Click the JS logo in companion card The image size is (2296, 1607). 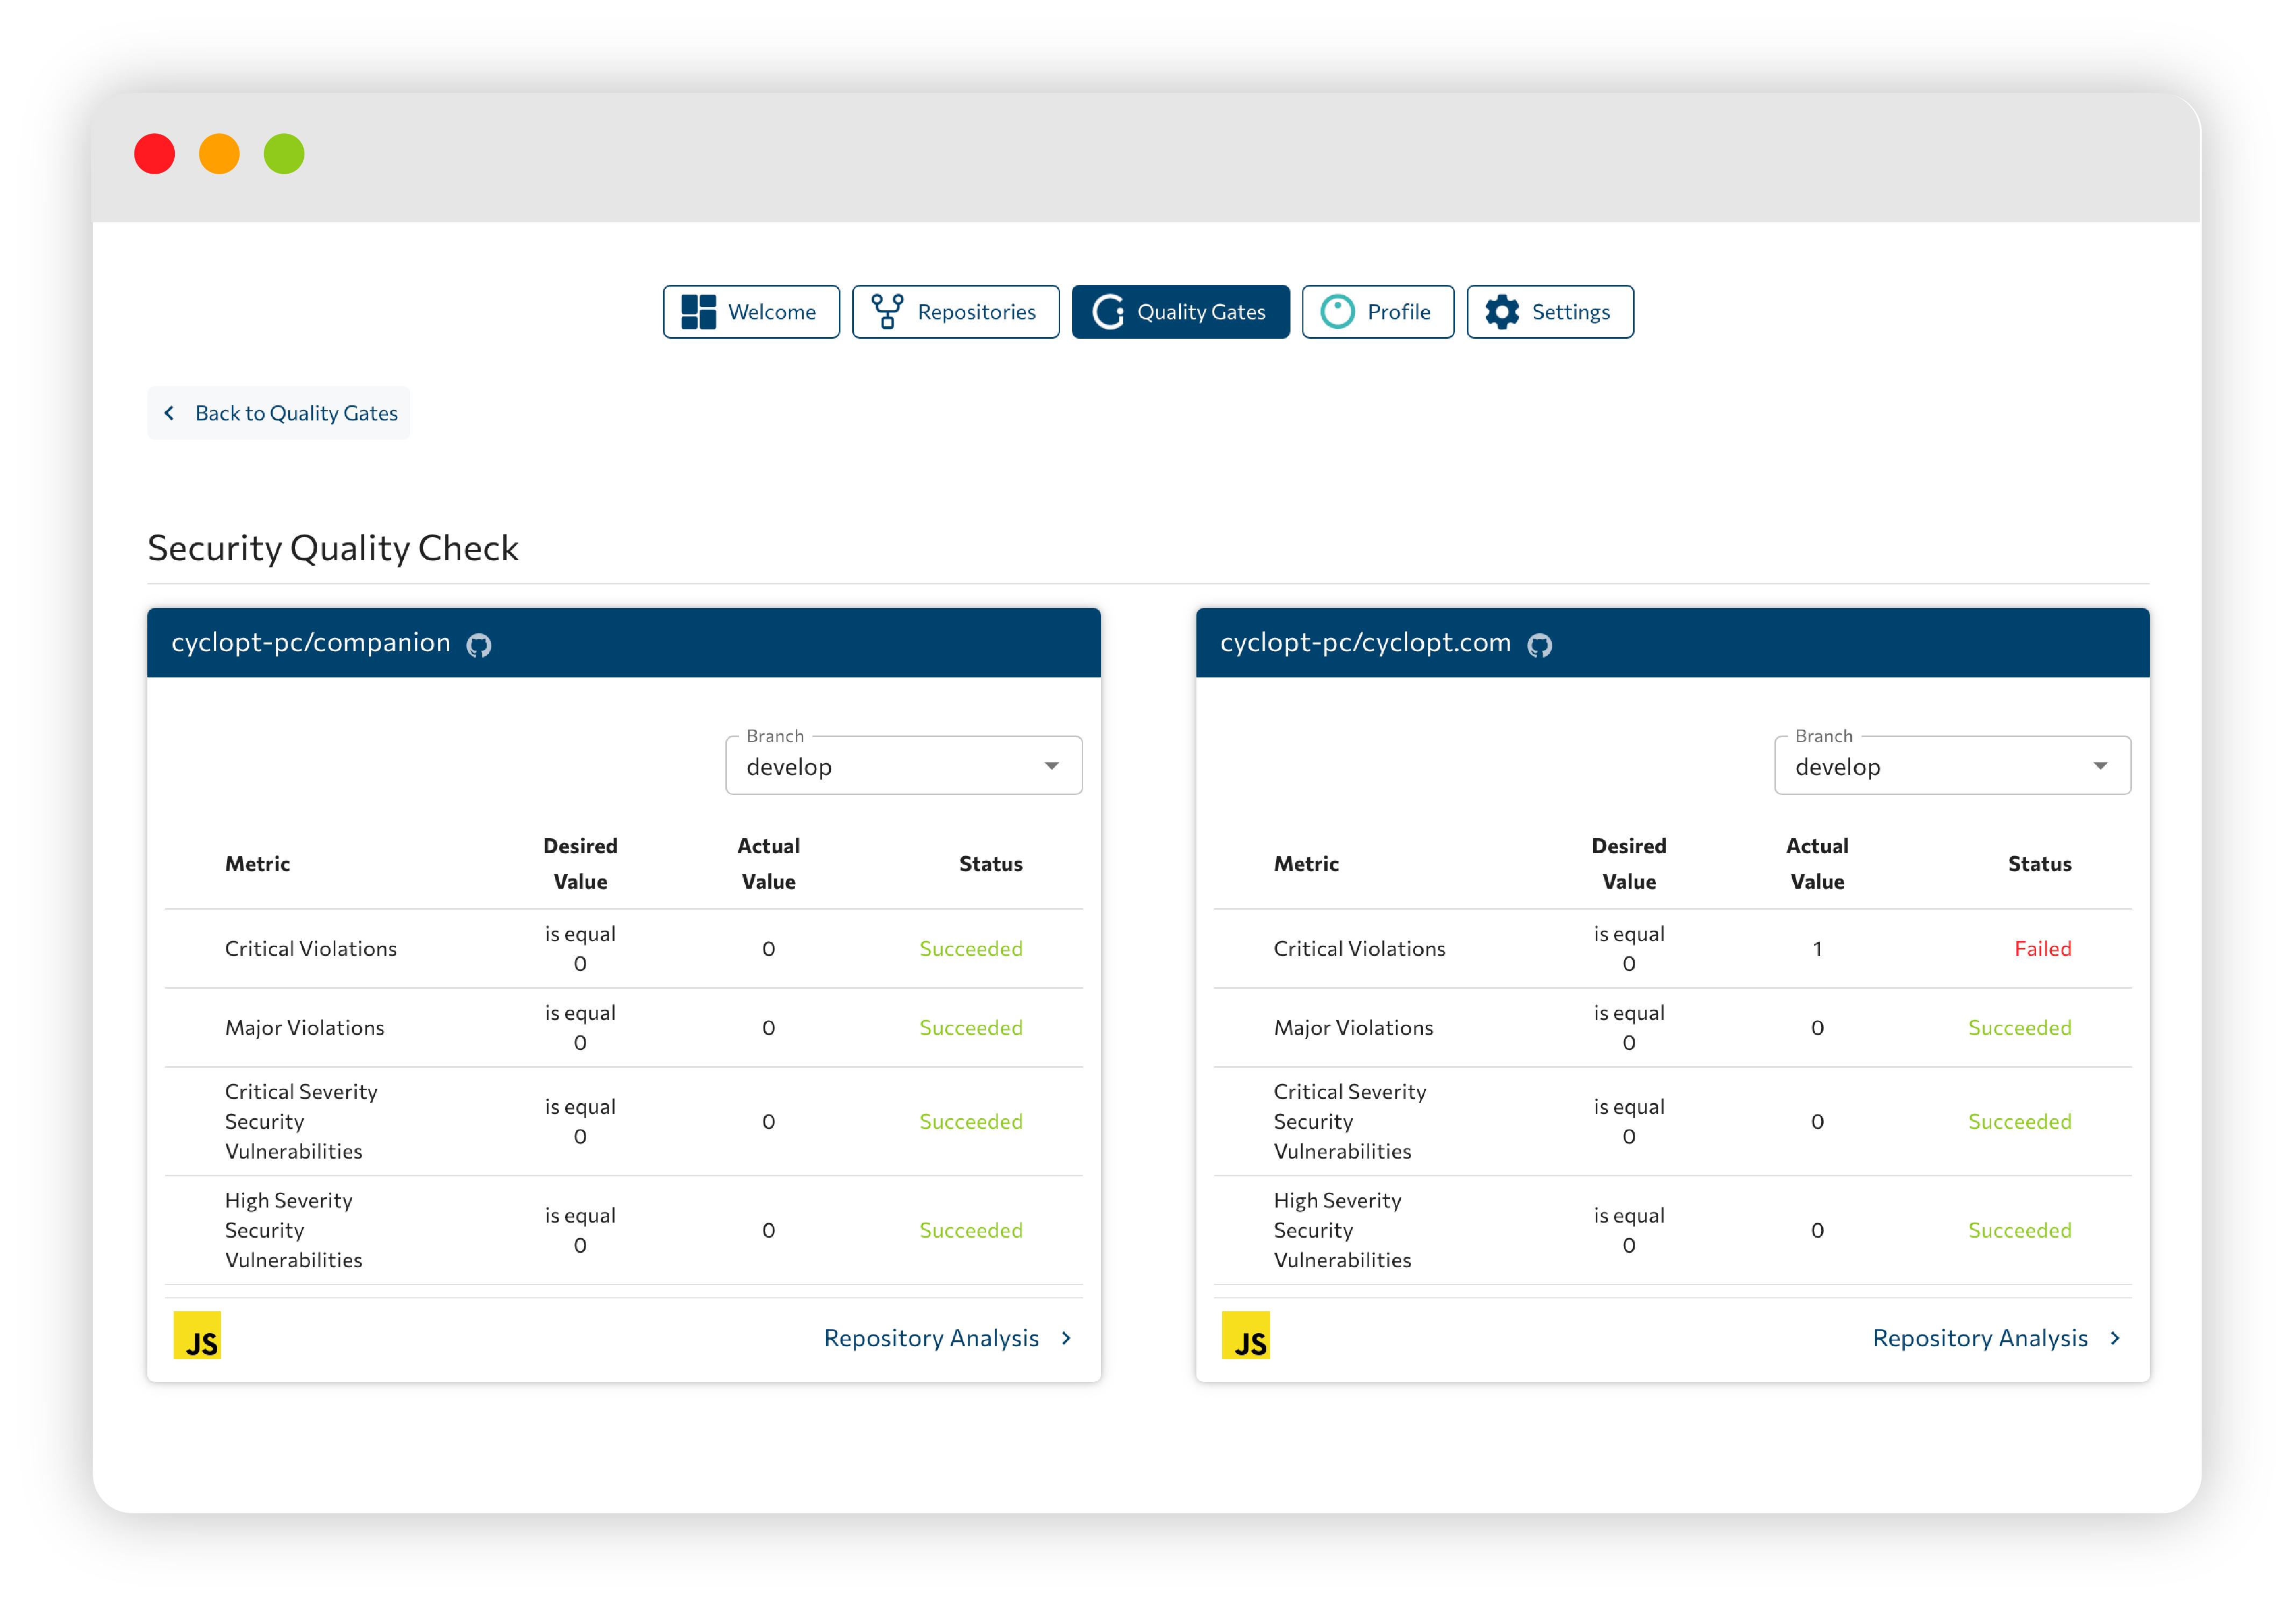pyautogui.click(x=197, y=1335)
